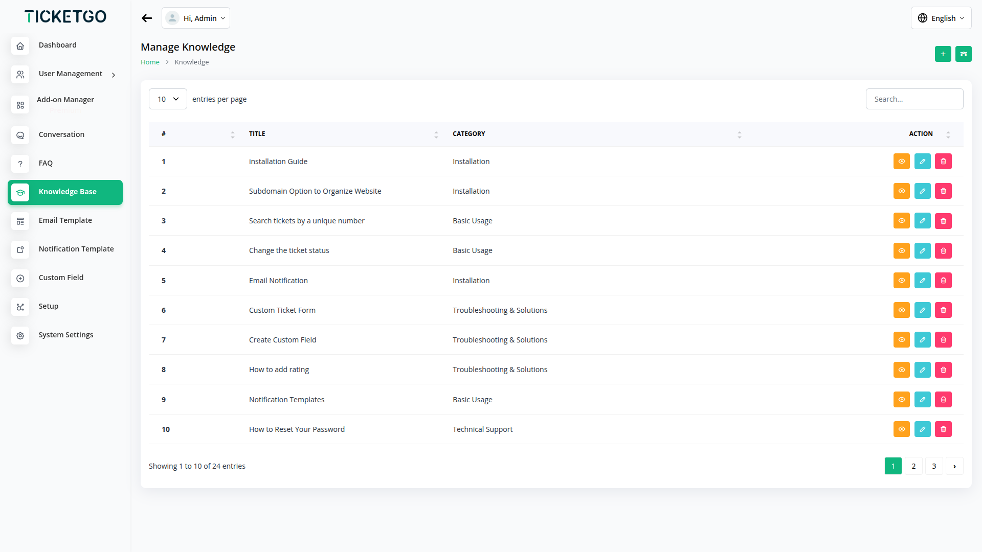View How to add rating via eye icon

tap(901, 370)
